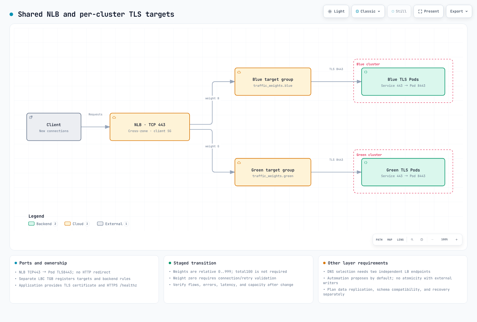This screenshot has width=477, height=322.
Task: Zoom out with the minus icon
Action: (432, 239)
